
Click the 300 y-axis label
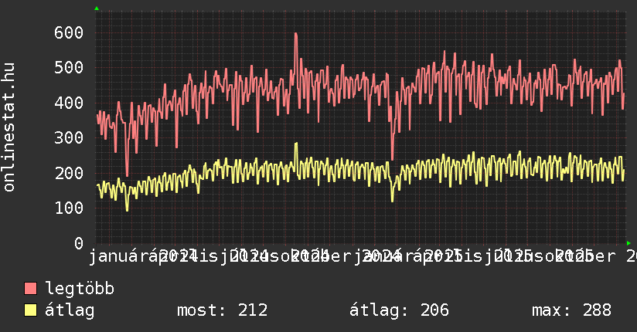[69, 137]
